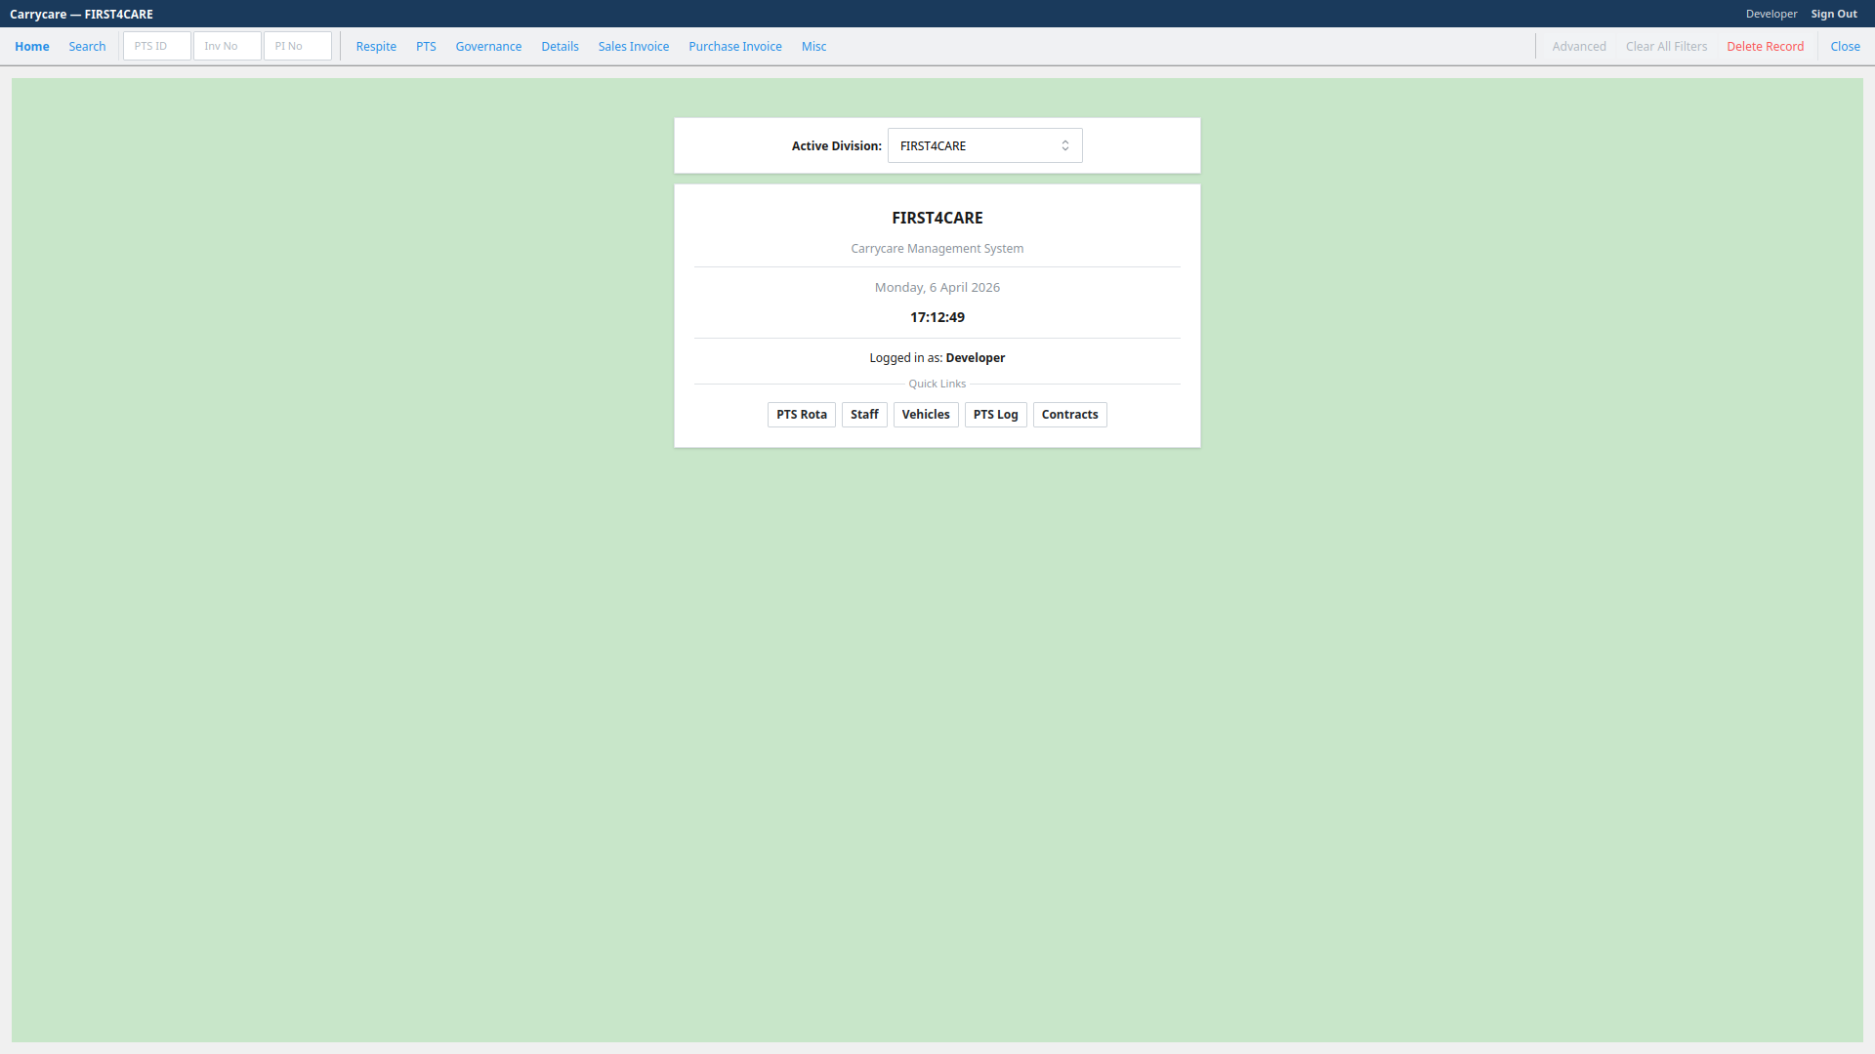Open the Active Division dropdown
1875x1054 pixels.
click(x=984, y=145)
